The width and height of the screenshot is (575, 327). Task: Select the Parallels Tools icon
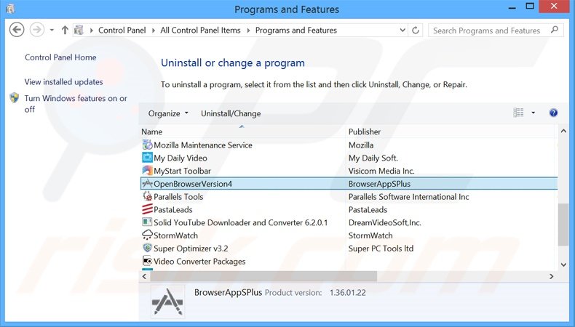click(147, 196)
